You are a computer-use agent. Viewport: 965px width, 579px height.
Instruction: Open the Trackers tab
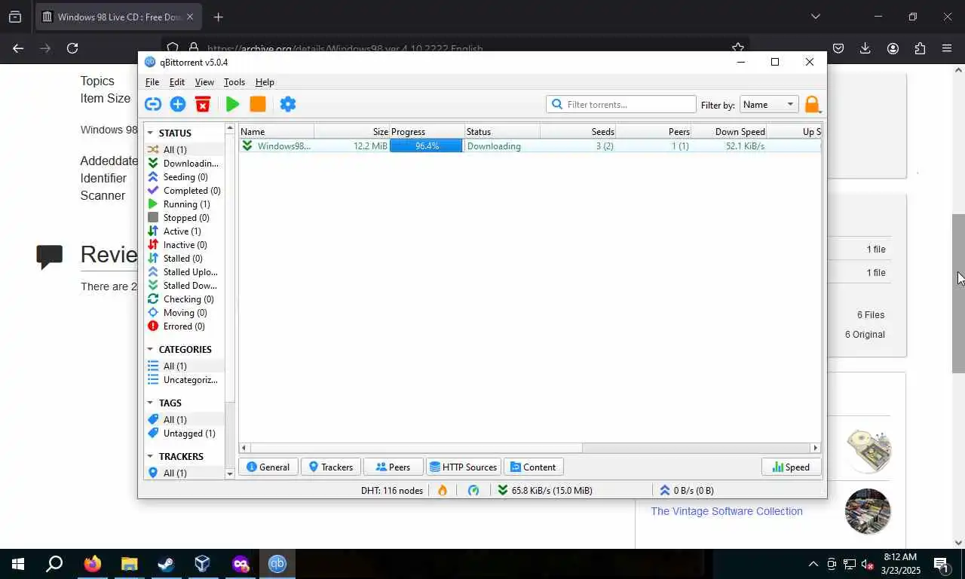330,467
